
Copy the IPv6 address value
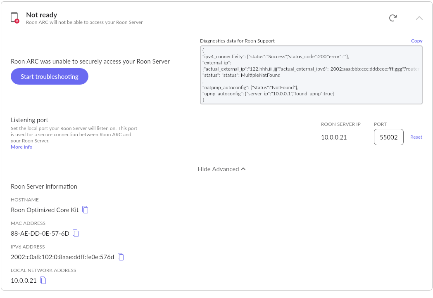(121, 257)
